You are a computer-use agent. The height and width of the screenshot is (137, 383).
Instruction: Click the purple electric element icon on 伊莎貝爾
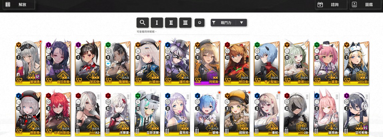click(x=48, y=45)
